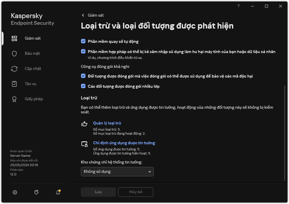The image size is (289, 204).
Task: Open 'Chỉ định ứng dụng được tin tưởng' link
Action: coord(124,143)
